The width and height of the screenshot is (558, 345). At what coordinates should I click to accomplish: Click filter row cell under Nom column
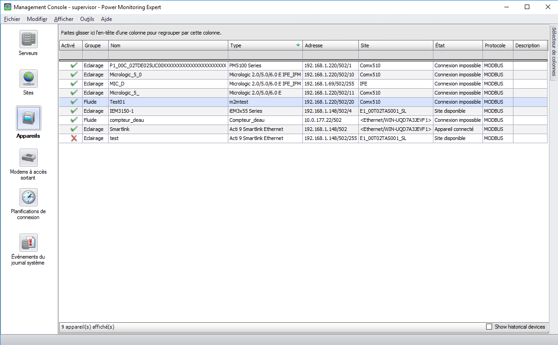click(168, 55)
